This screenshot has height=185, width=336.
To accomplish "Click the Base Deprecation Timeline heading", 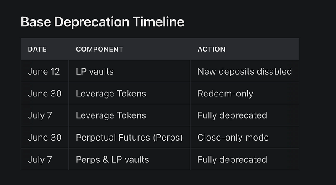I will pos(102,22).
